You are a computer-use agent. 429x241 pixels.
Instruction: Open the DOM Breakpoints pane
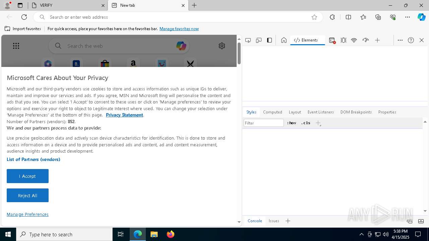click(x=356, y=112)
